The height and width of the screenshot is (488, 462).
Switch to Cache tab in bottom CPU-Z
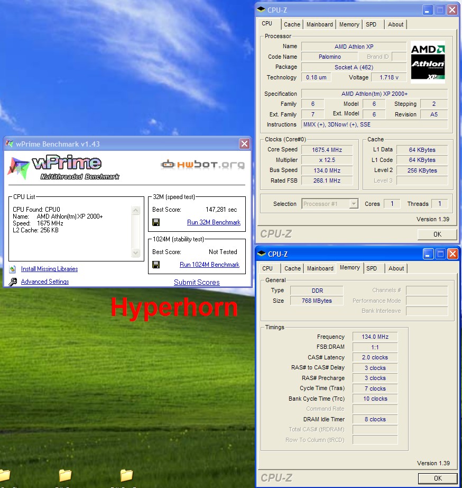click(x=292, y=268)
